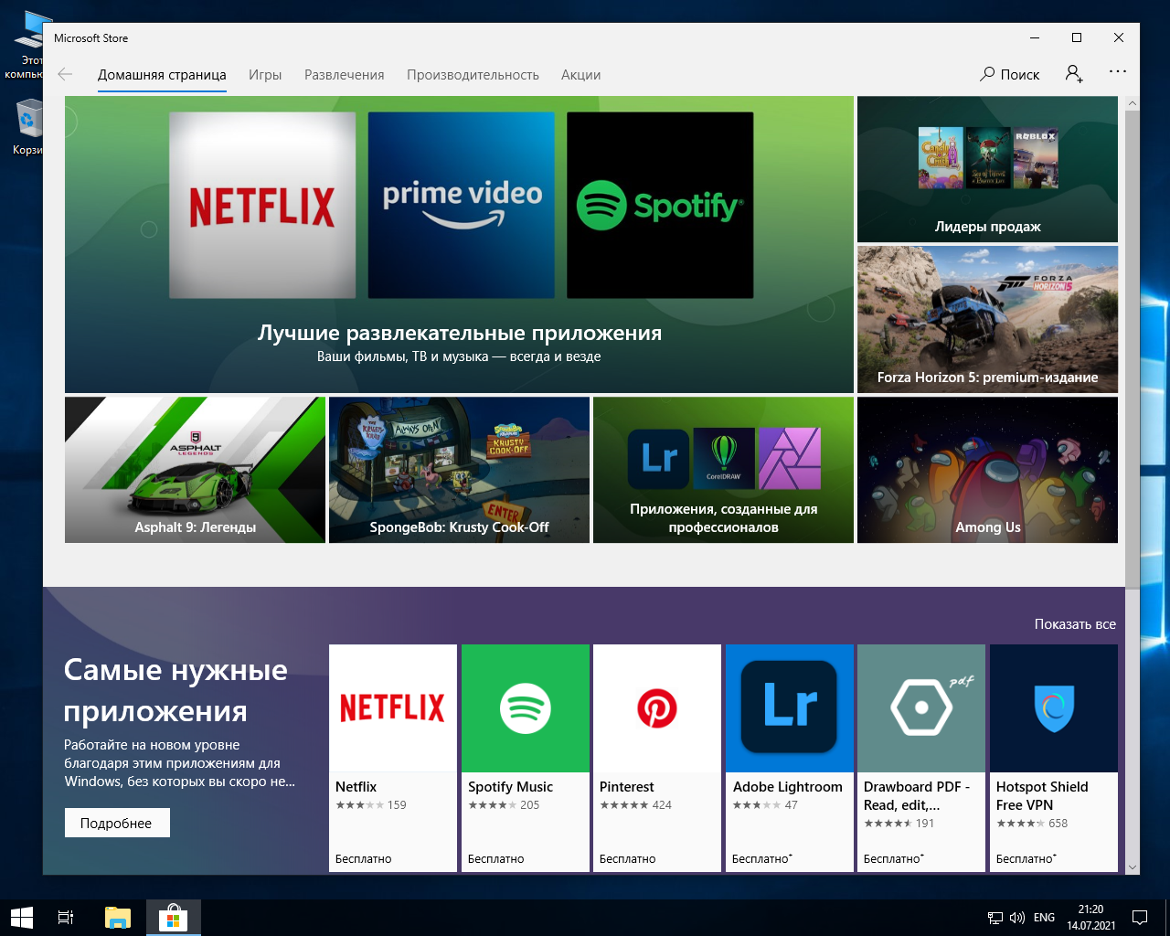Select the Drawboard PDF app icon

[921, 708]
